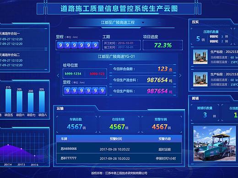Open the lower roller thumbnail in 压实 panel
Screen dimensions: 238x178
pyautogui.click(x=200, y=79)
